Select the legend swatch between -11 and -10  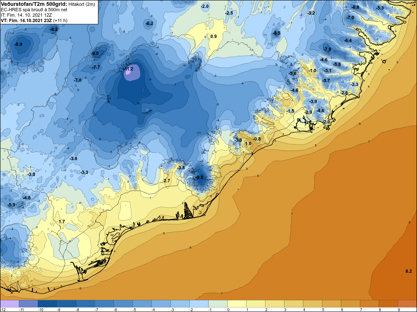coord(28,304)
